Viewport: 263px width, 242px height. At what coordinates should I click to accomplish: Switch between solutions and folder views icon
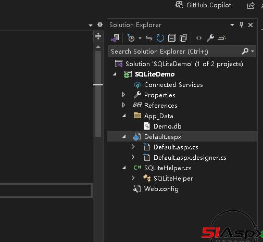coord(115,38)
